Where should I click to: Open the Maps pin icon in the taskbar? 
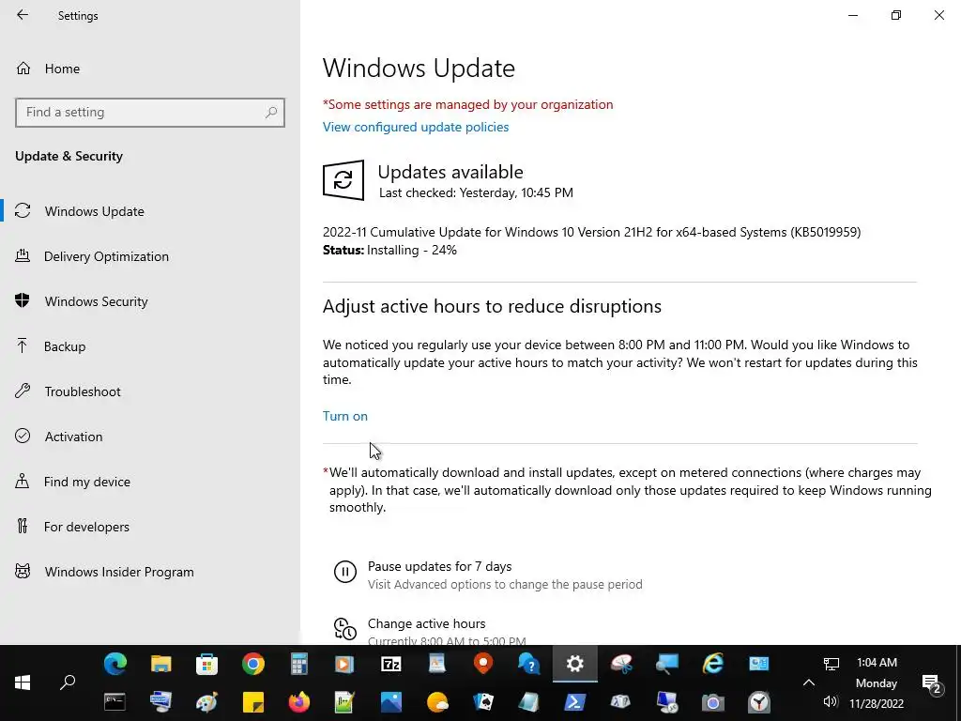483,664
